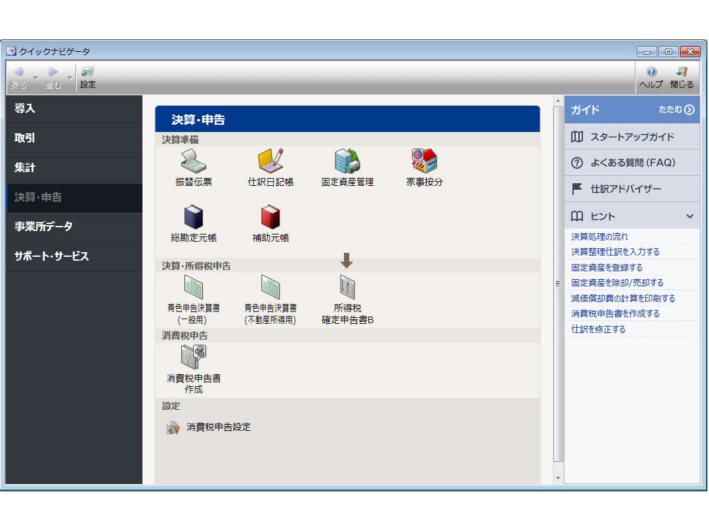
Task: Open 所得税 確定申告書B form
Action: click(347, 299)
